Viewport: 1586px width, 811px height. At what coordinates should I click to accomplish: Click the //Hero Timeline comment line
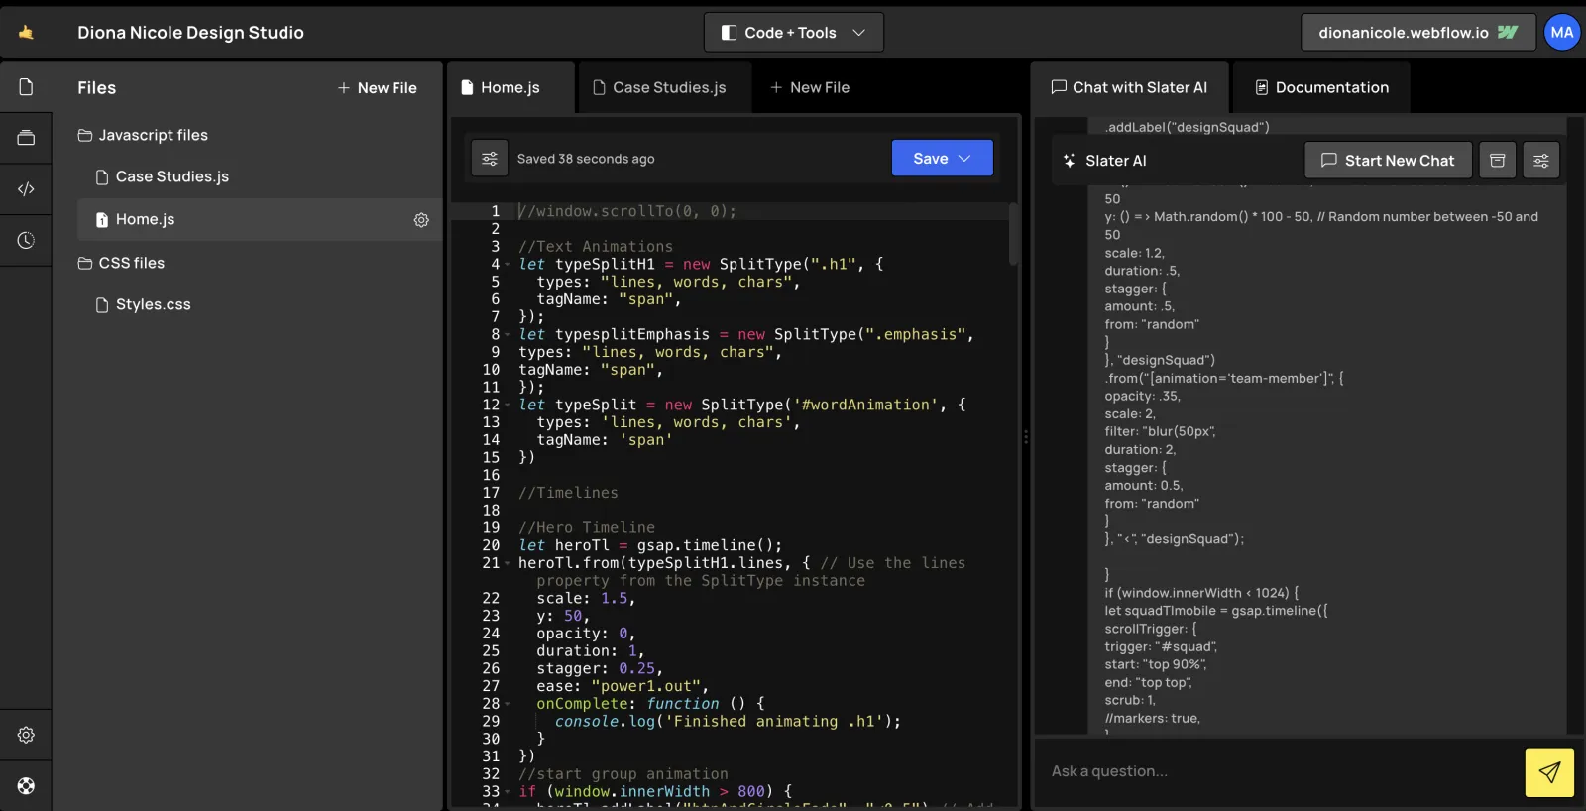(x=587, y=528)
